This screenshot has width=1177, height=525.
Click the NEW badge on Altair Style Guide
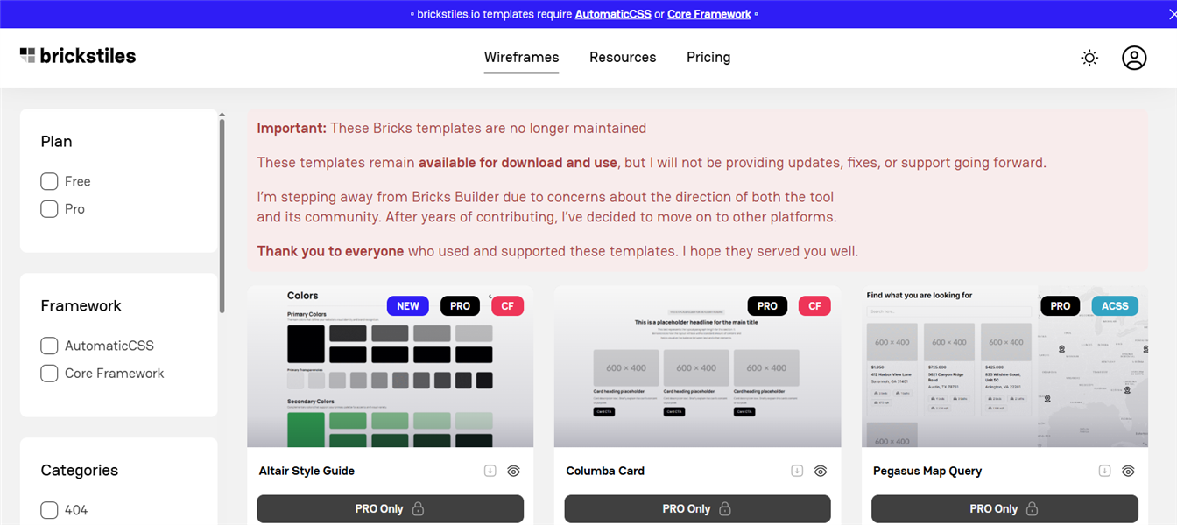(408, 306)
